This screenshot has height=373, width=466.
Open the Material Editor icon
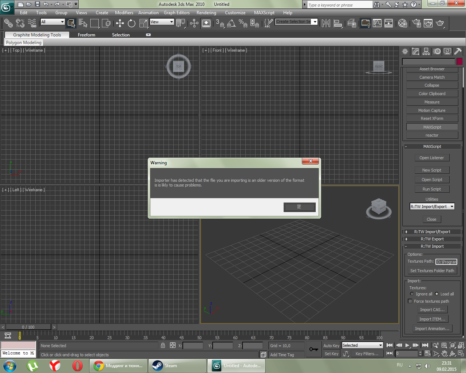click(x=403, y=23)
